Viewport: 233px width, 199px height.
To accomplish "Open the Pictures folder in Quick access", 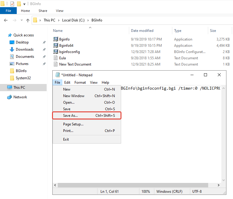I will click(x=22, y=64).
